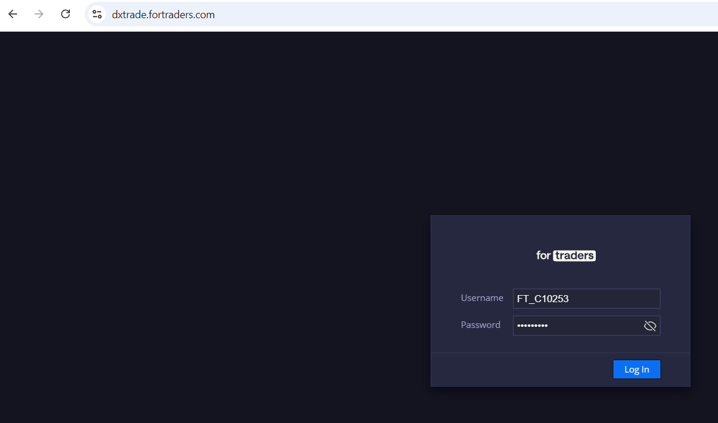The height and width of the screenshot is (423, 718).
Task: View site information icon in address bar
Action: pos(97,15)
